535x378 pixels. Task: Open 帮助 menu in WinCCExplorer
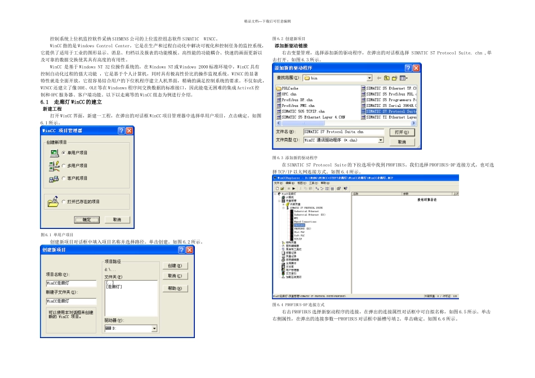pos(325,183)
